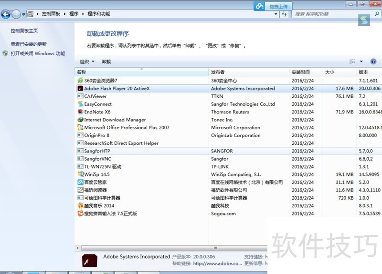The image size is (382, 274).
Task: Select the publisher cell Tonec Inc.
Action: 222,120
